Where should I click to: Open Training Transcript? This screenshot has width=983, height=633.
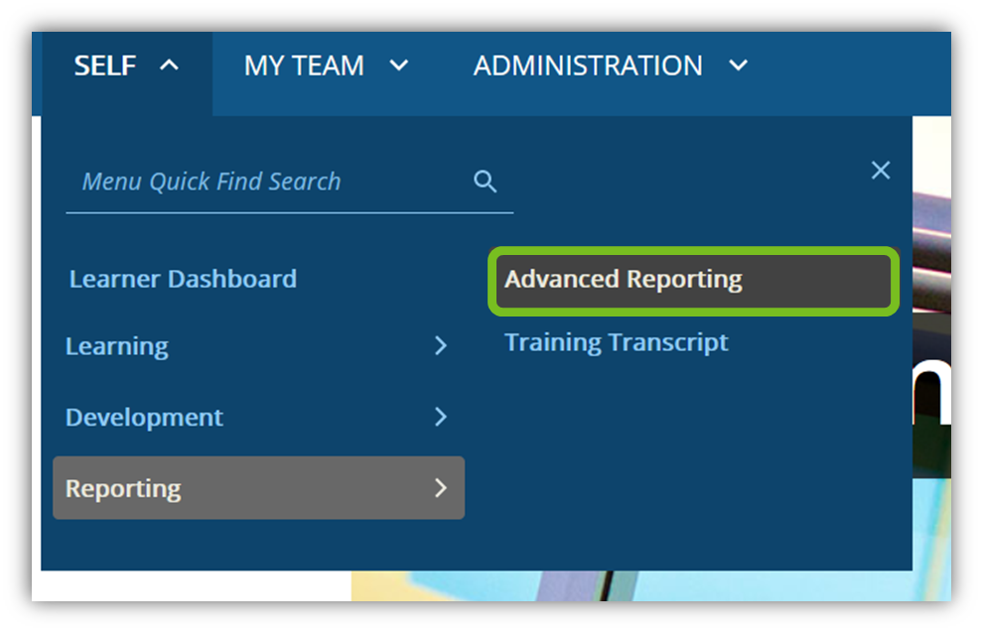(x=617, y=342)
